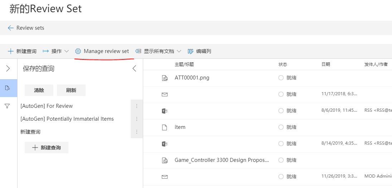Viewport: 392px width, 188px height.
Task: Click the 保存的查询 panel heading
Action: coord(39,68)
